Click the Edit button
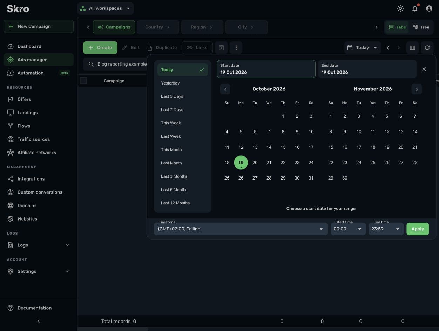Viewport: 439px width, 331px height. point(131,48)
